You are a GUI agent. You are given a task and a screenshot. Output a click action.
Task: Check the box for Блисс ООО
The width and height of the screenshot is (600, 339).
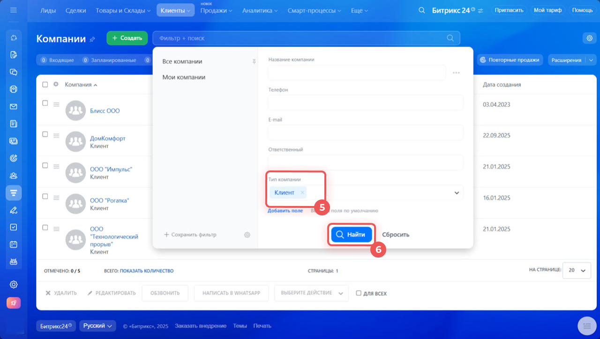click(45, 103)
